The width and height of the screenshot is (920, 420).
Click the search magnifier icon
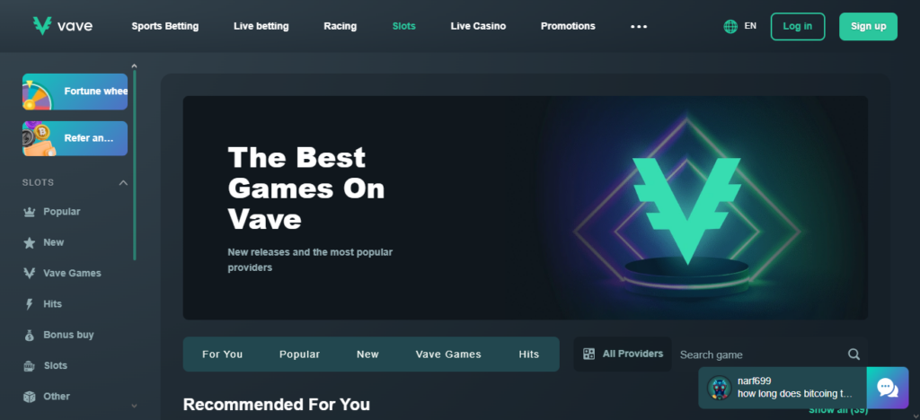coord(854,354)
